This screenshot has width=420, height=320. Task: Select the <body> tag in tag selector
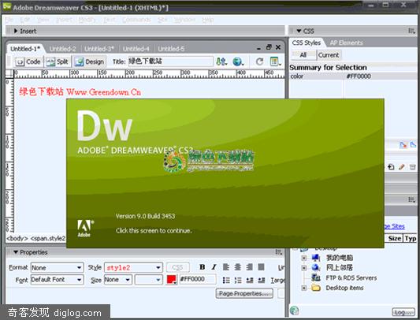coord(17,238)
